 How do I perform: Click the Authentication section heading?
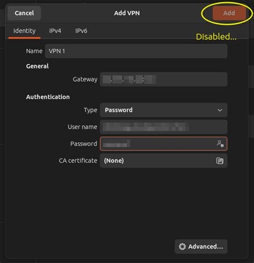point(48,97)
